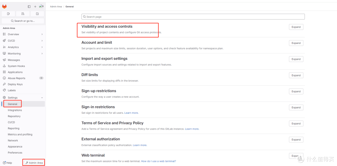Screen dimensions: 337x166
Task: Click the user avatar icon
Action: [x=42, y=7]
